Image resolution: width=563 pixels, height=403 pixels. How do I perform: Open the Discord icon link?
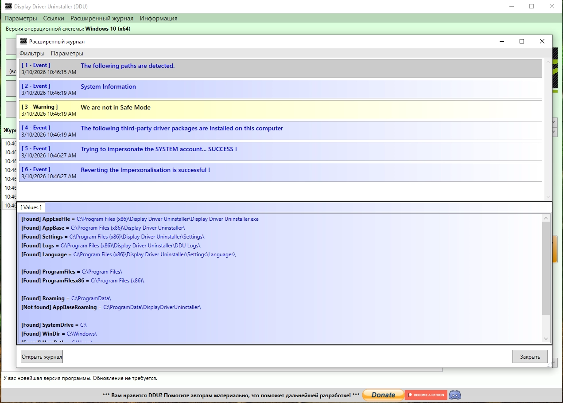click(x=455, y=395)
